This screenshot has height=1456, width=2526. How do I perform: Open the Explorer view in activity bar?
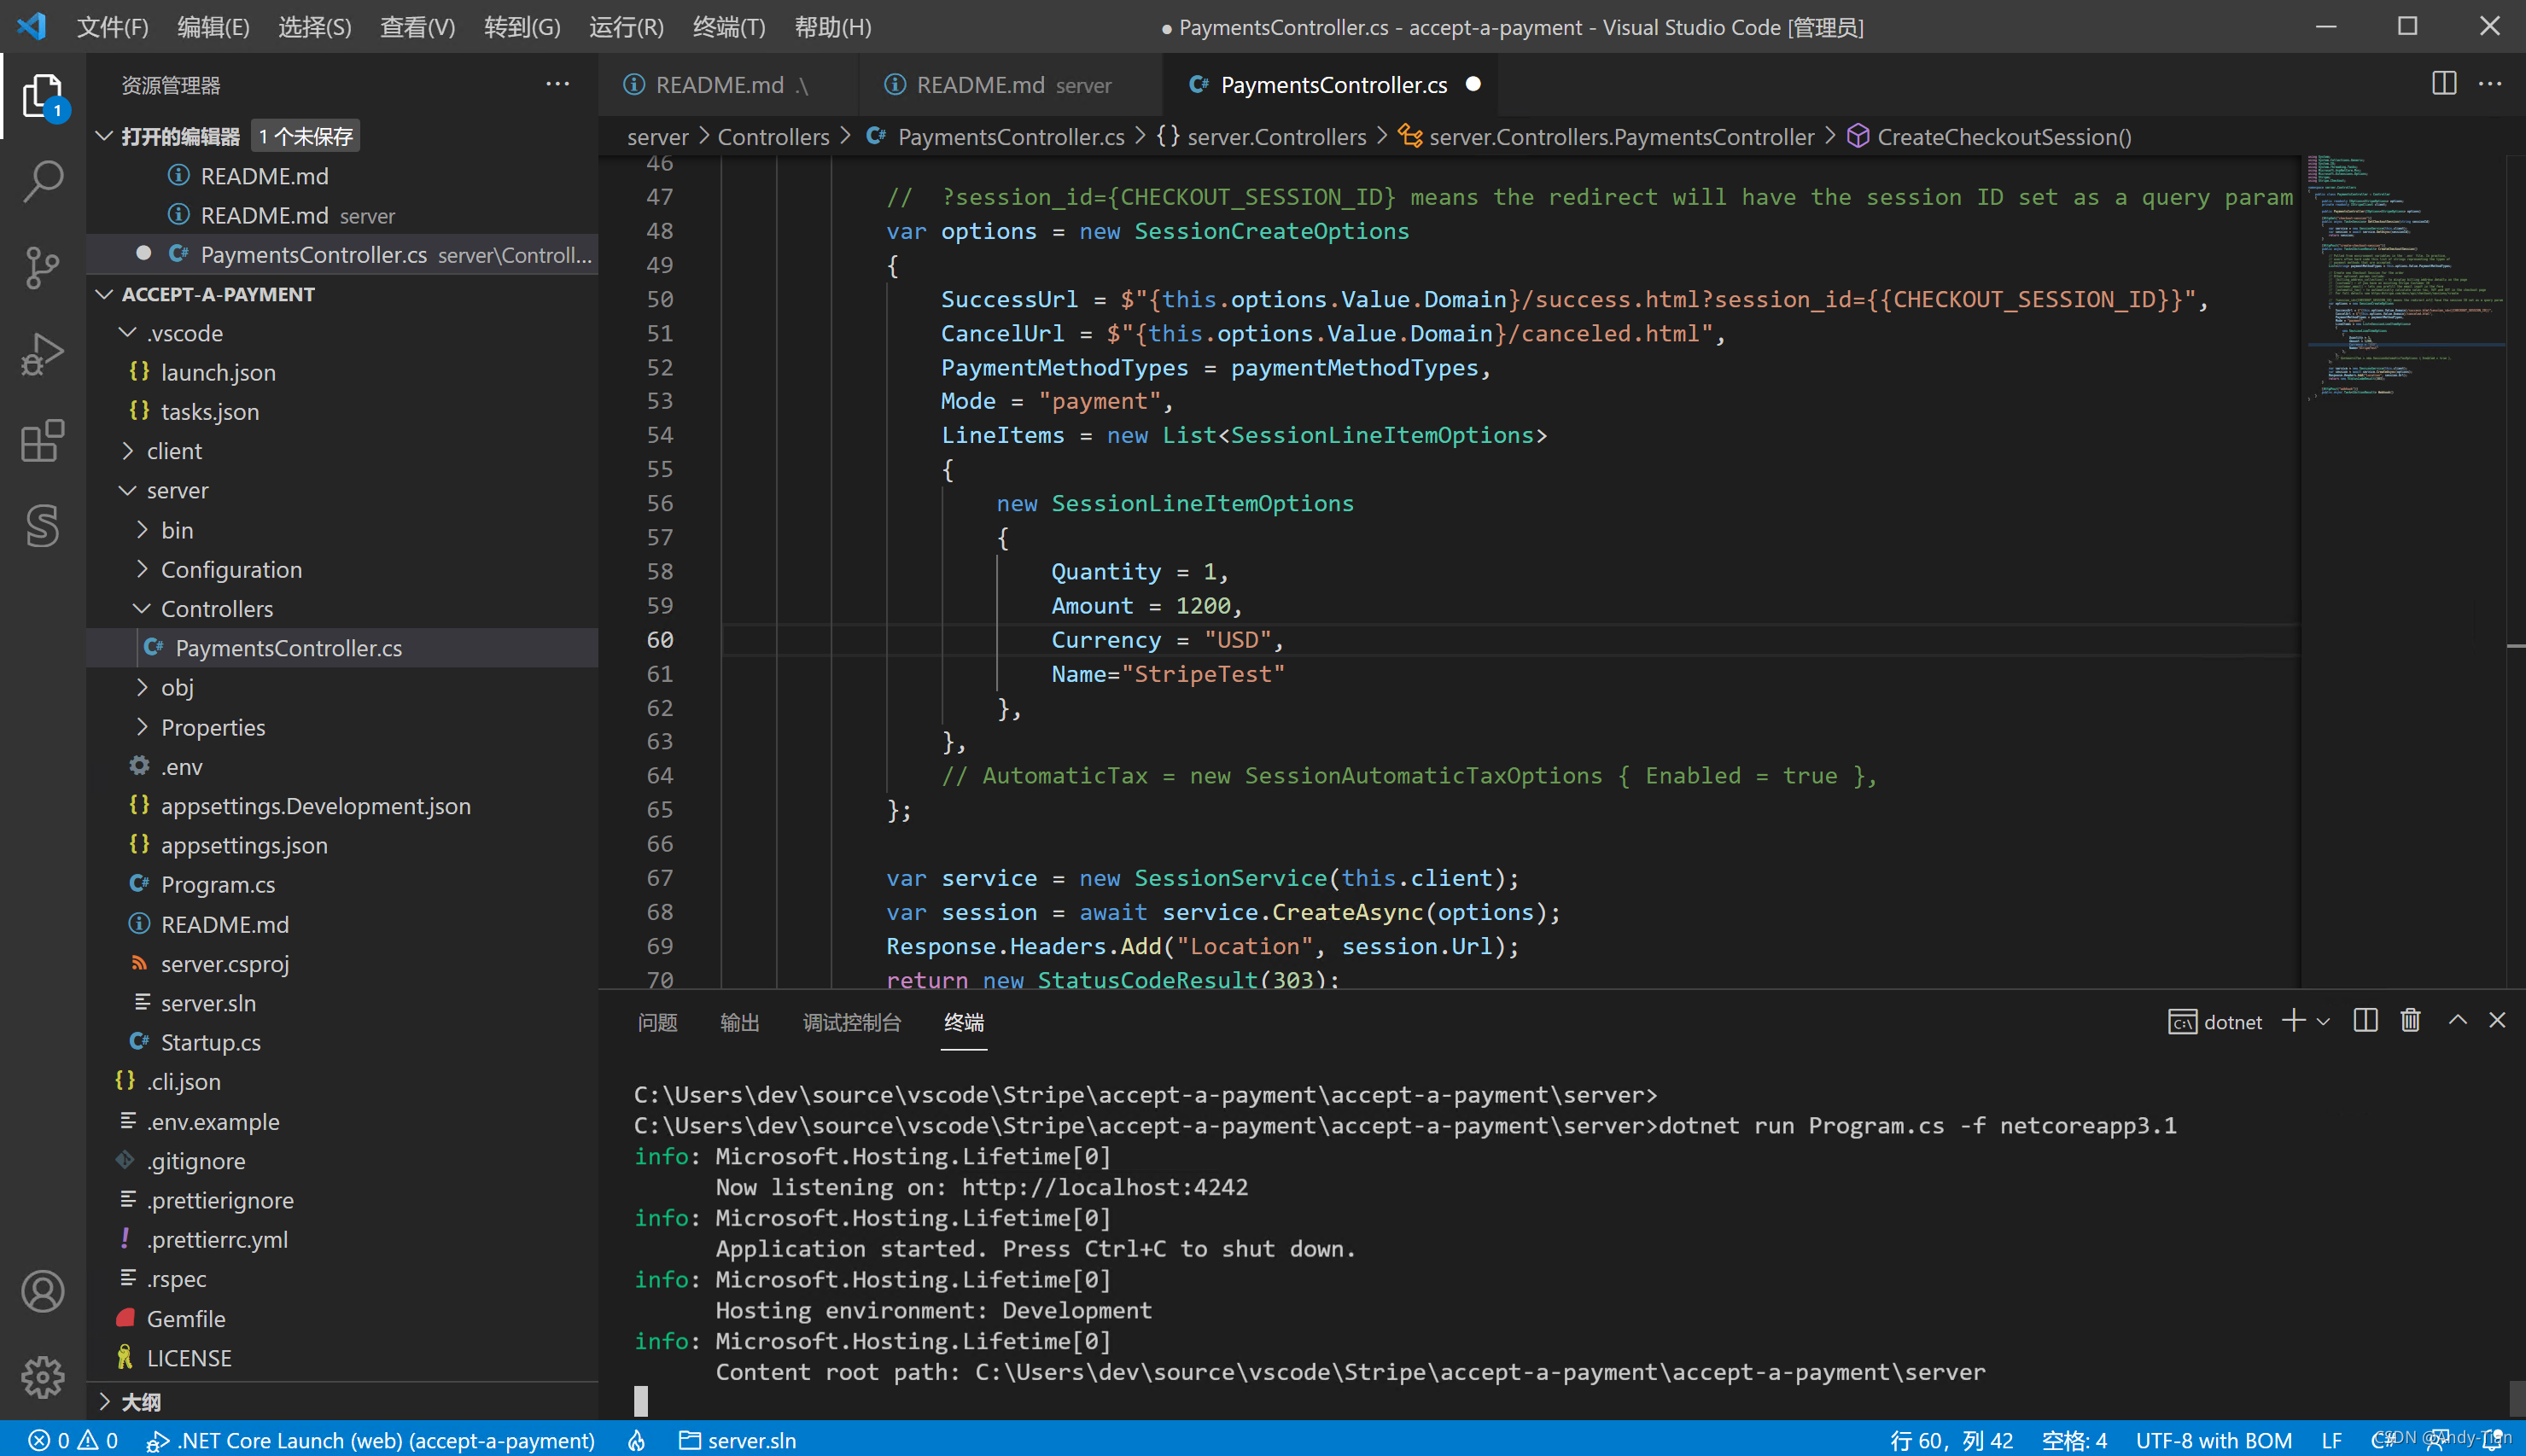[43, 96]
